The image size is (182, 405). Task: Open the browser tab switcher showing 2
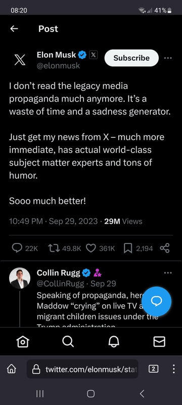coord(154,369)
